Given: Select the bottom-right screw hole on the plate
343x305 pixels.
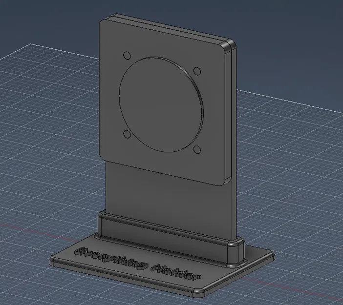Looking at the screenshot, I should 197,150.
